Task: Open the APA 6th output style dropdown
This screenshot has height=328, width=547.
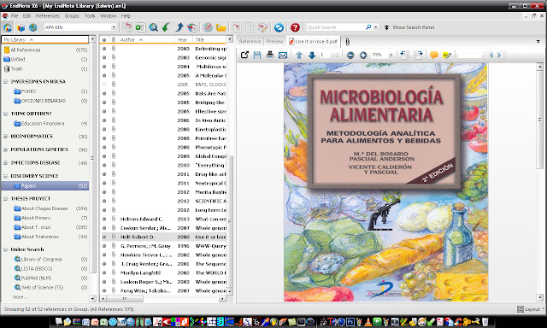Action: (114, 27)
